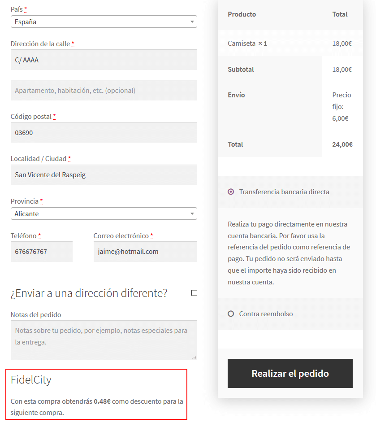The width and height of the screenshot is (376, 423).
Task: Choose Contra reembolso payment method
Action: [x=231, y=314]
